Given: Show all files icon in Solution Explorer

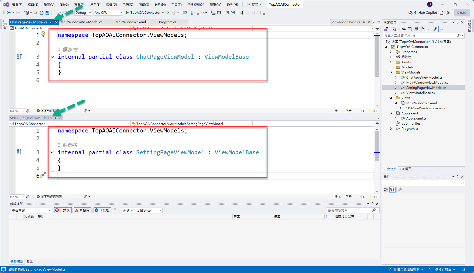Looking at the screenshot, I should 416,29.
